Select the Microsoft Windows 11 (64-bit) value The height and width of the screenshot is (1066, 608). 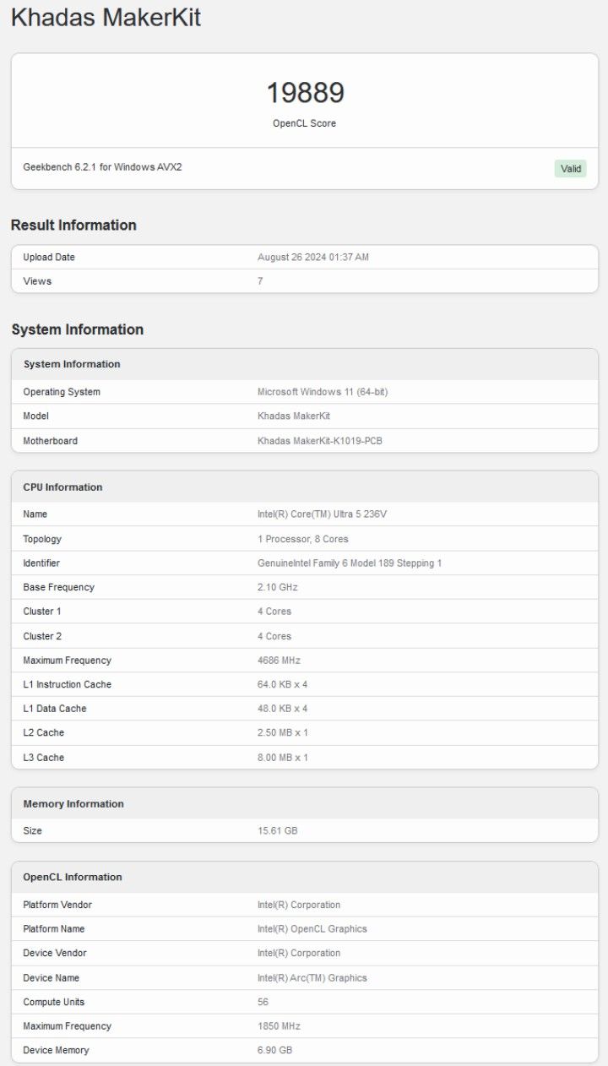coord(322,392)
